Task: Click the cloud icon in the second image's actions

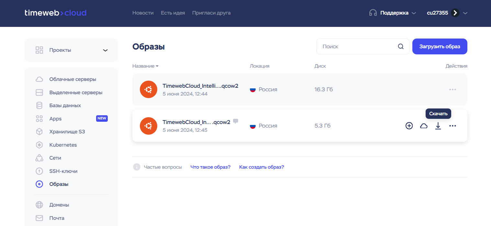Action: tap(424, 126)
